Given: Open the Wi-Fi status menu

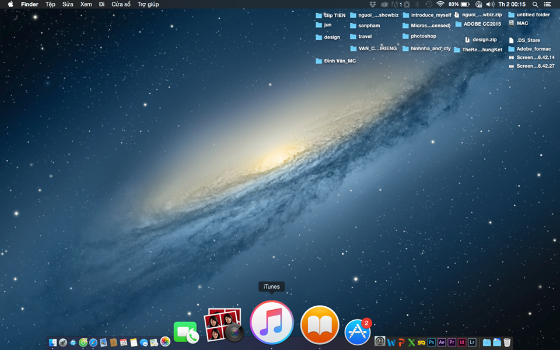Looking at the screenshot, I should [440, 4].
